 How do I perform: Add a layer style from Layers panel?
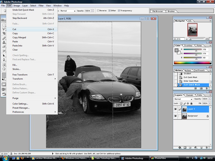coord(180,148)
